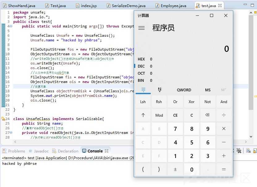Open the calculator hamburger navigation menu

coord(141,28)
